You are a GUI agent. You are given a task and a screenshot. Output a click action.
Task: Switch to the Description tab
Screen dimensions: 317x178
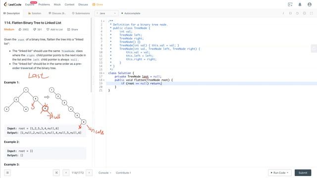pyautogui.click(x=12, y=13)
